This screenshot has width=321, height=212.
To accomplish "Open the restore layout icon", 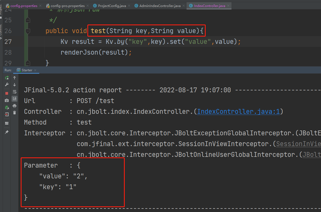I will (7, 123).
